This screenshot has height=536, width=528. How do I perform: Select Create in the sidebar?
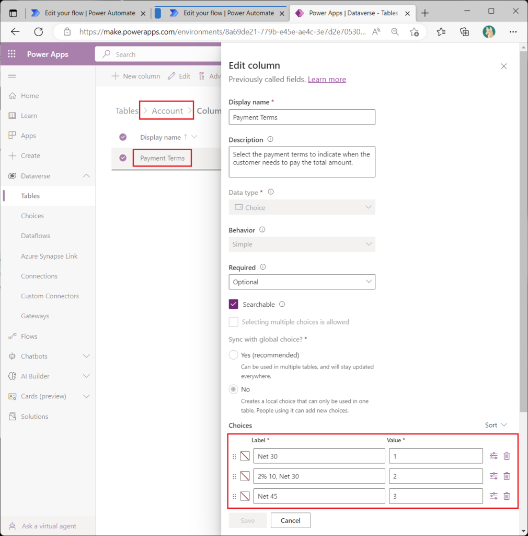(30, 155)
